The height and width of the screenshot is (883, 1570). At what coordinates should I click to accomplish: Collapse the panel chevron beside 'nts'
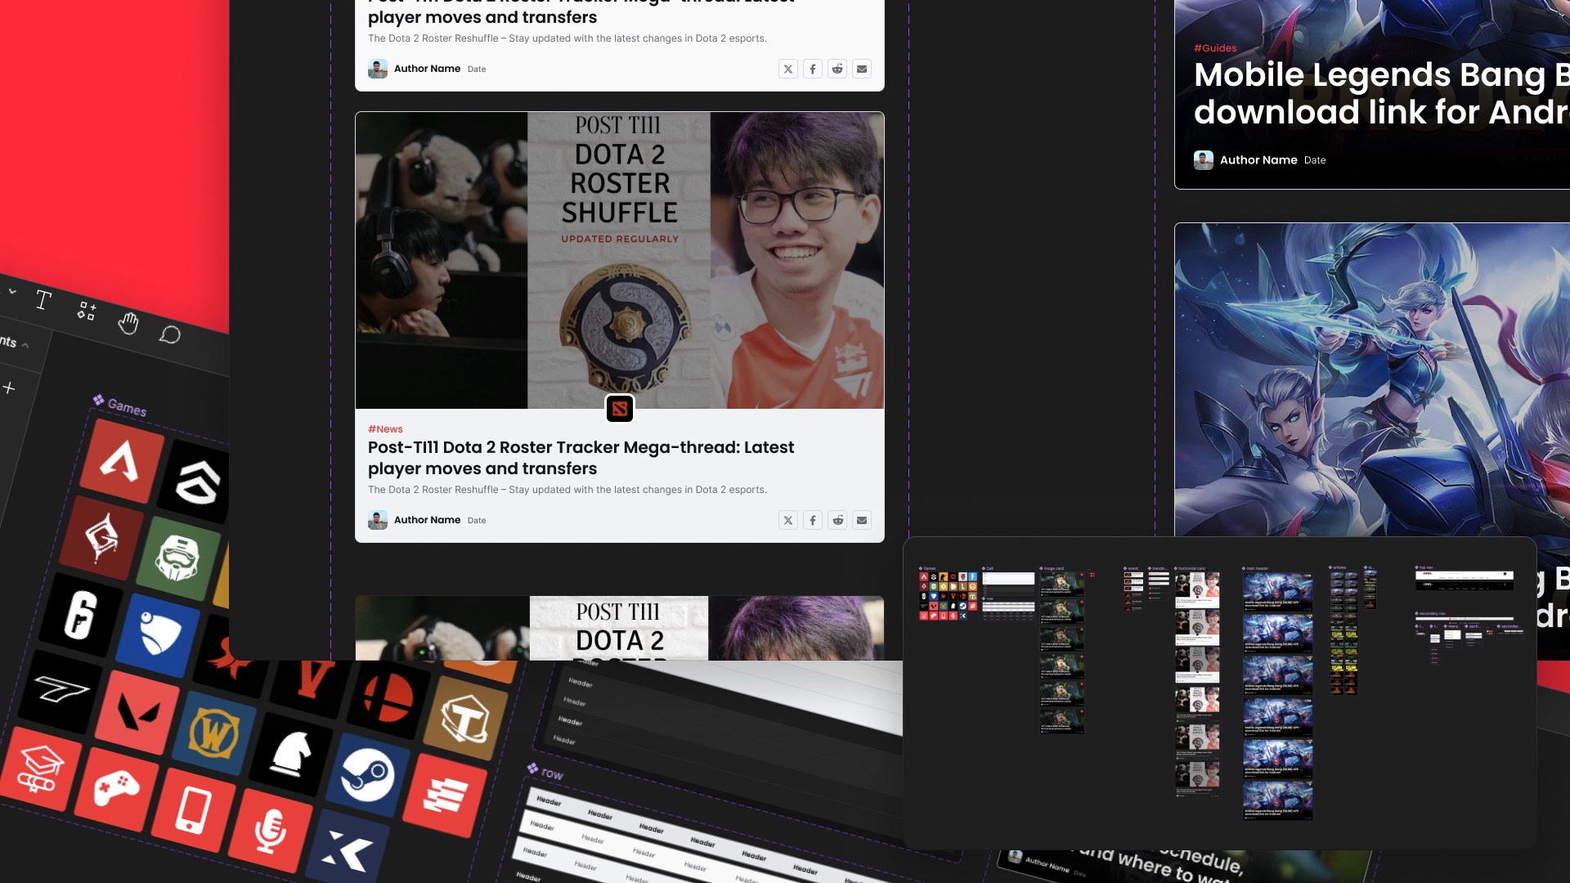pos(25,345)
